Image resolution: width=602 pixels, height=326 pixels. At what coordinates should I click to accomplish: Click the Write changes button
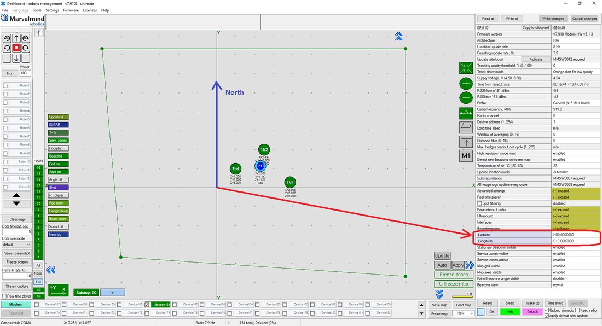pos(553,19)
